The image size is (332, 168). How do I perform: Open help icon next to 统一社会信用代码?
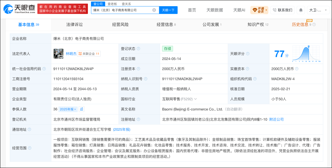44,69
